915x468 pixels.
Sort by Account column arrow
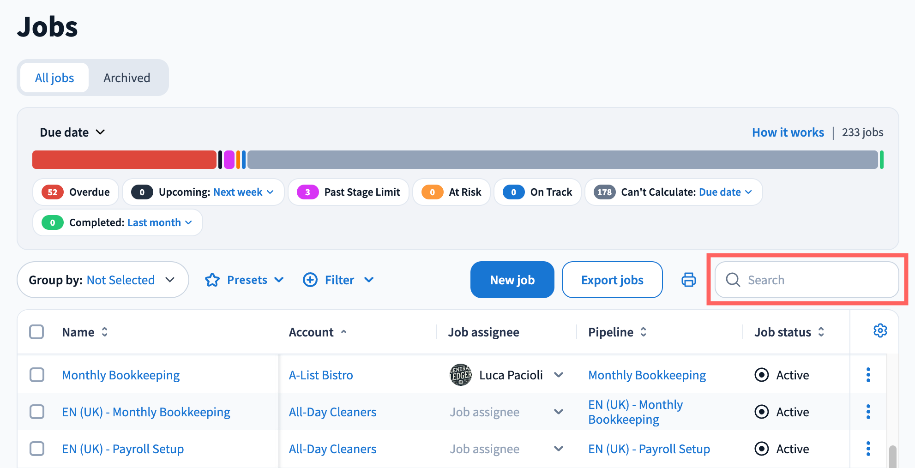343,332
